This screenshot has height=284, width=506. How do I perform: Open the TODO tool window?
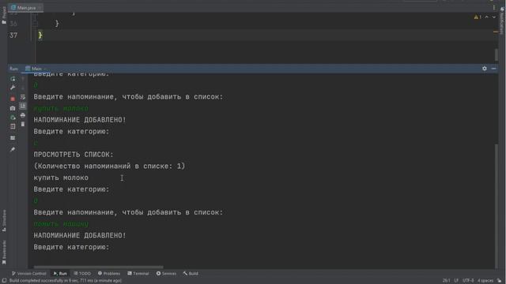coord(82,274)
